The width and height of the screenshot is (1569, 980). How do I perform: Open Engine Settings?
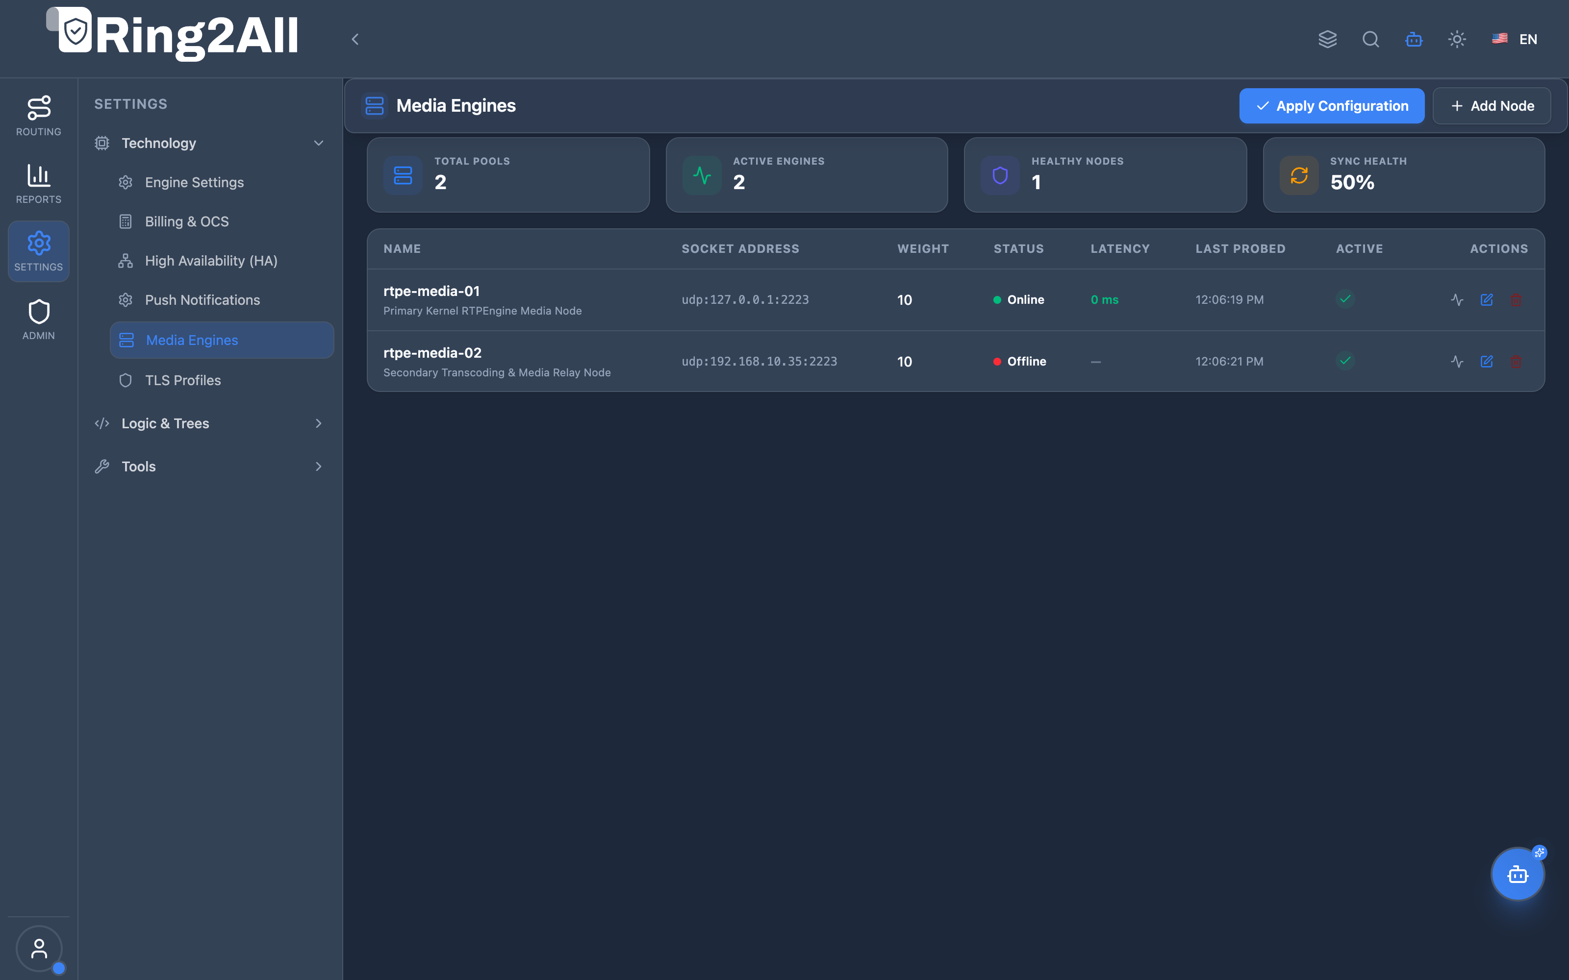223,182
